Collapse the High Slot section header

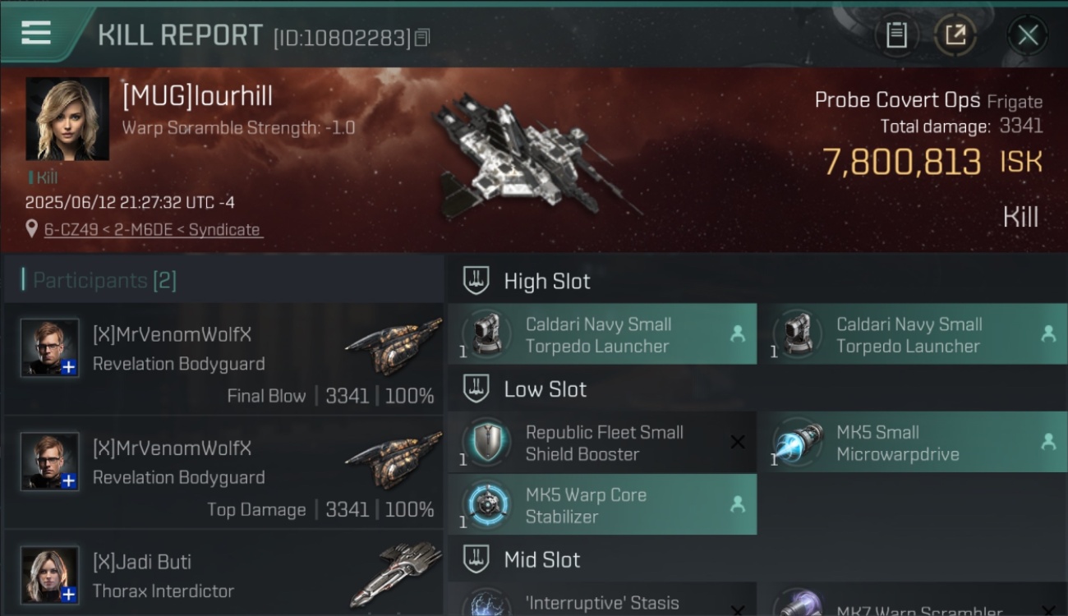[756, 281]
